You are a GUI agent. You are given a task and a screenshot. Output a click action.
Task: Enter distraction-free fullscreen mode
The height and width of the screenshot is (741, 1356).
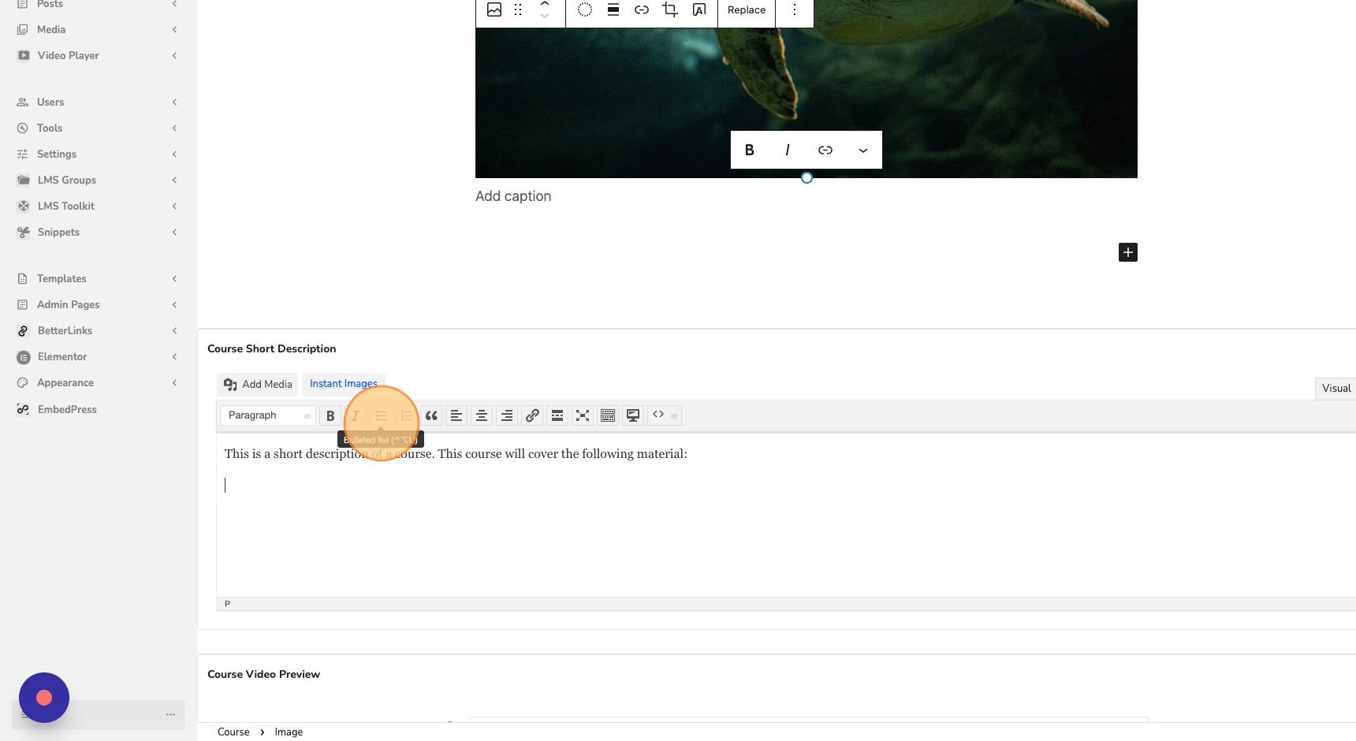(583, 415)
